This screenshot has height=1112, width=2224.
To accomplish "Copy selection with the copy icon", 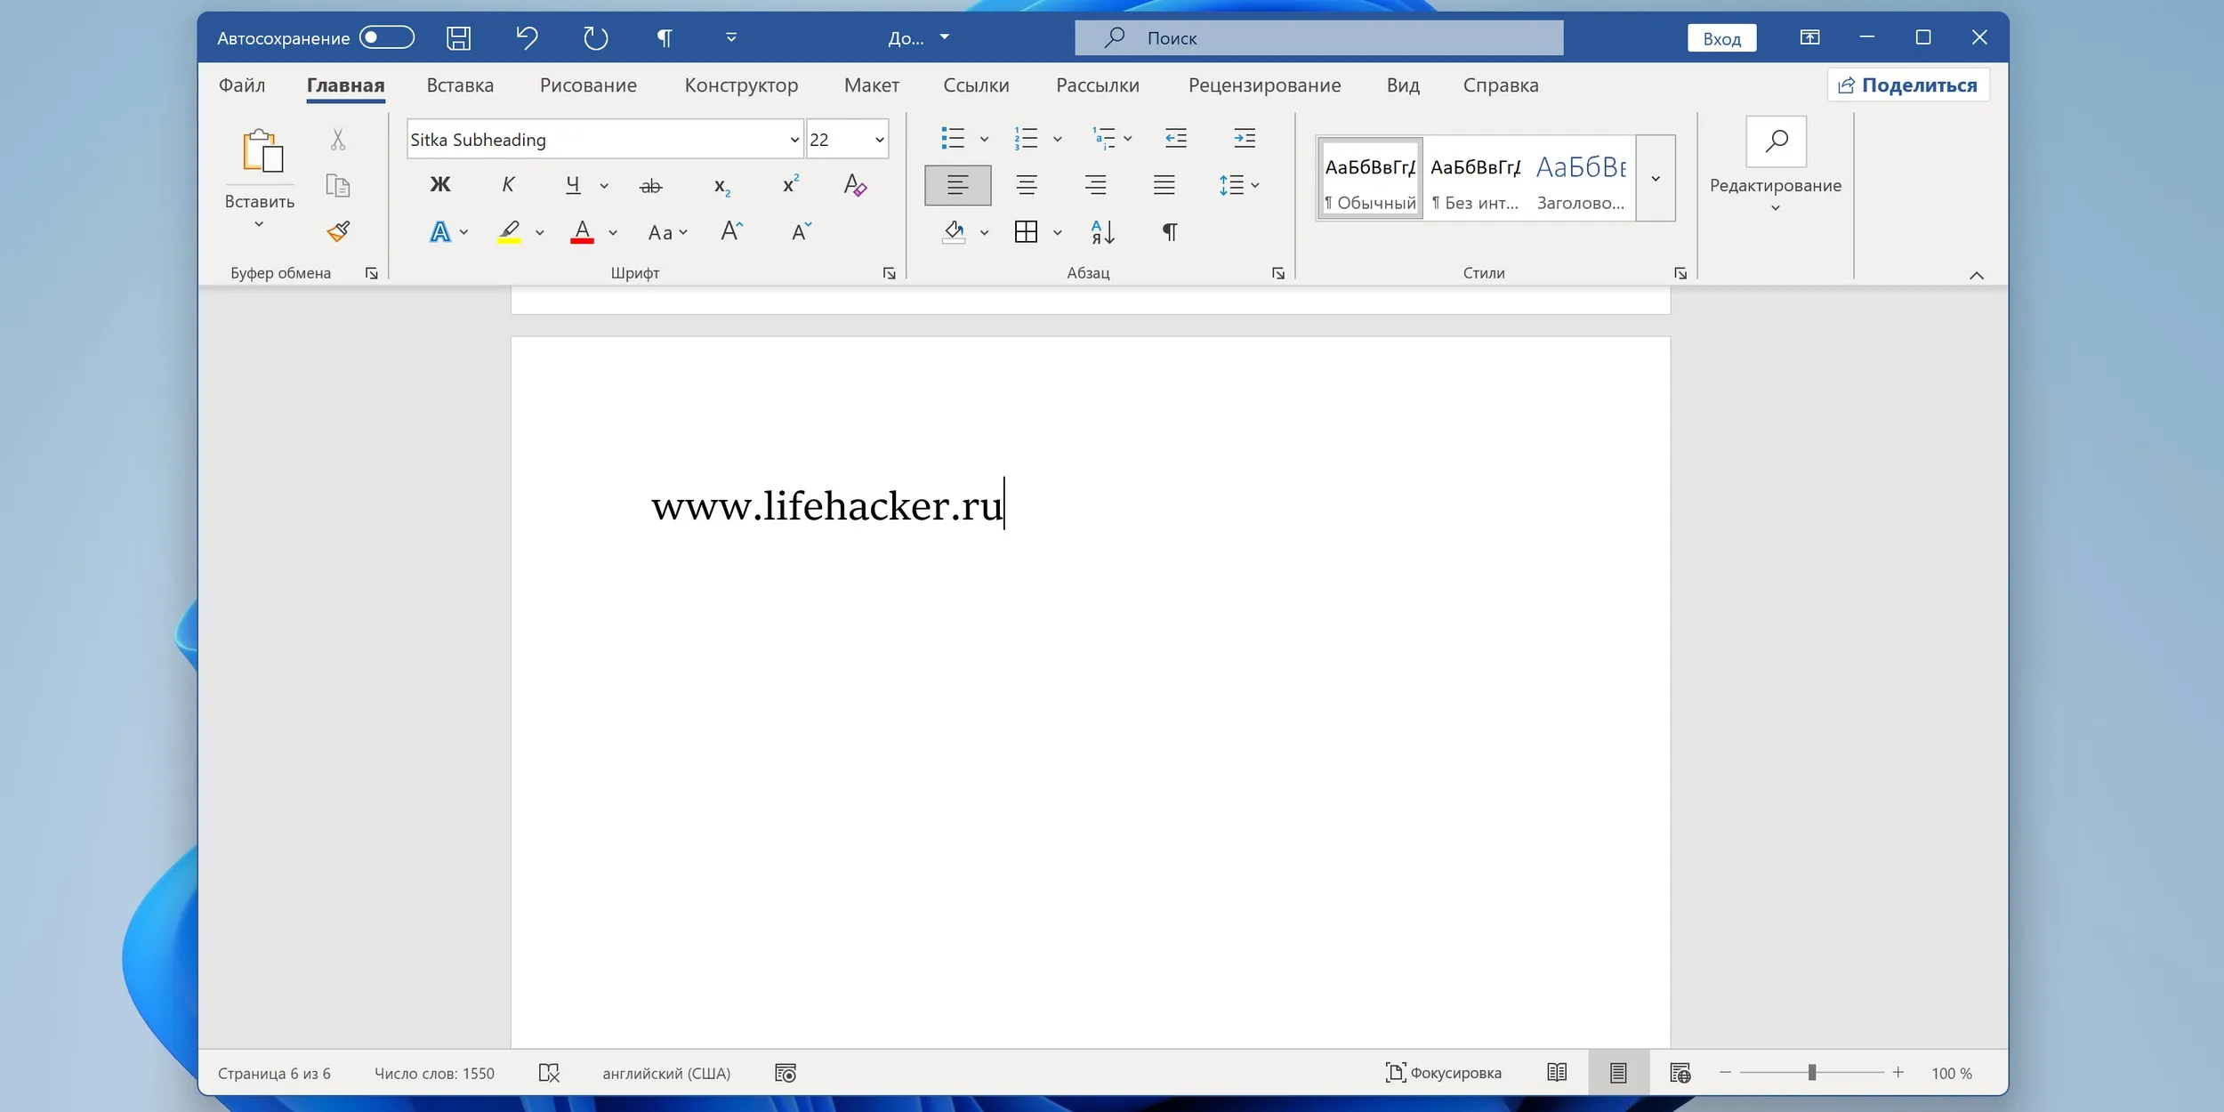I will point(338,185).
